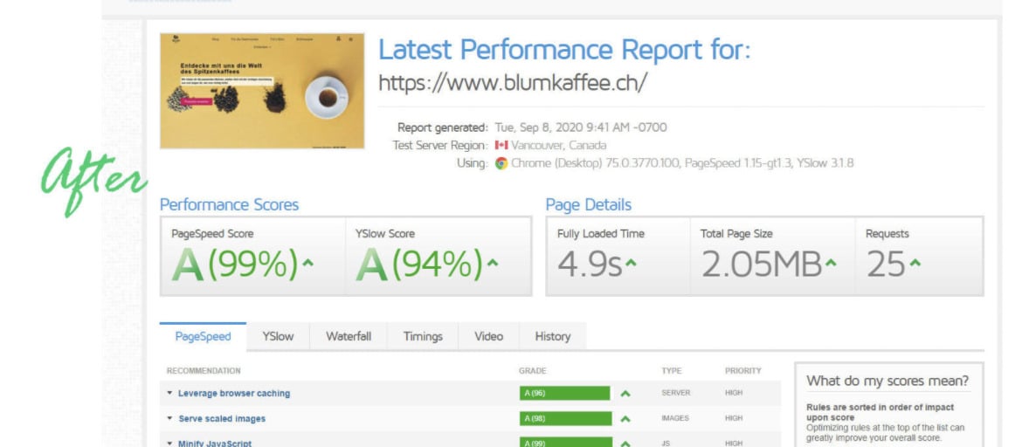Open the site preview thumbnail for blumkaffee.ch

tap(262, 91)
